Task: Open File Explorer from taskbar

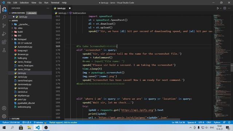Action: pos(29,128)
